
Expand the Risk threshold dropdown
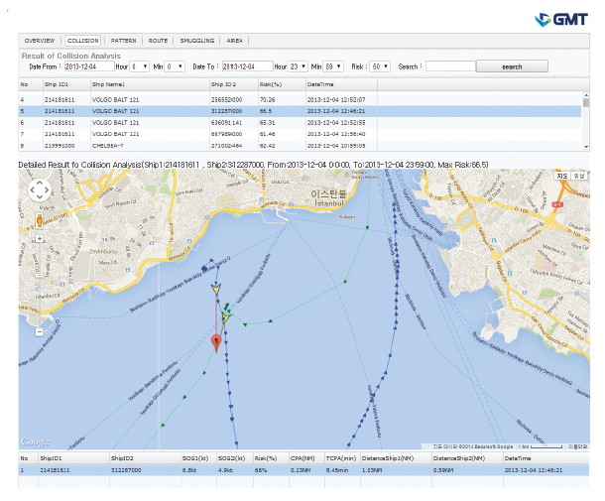(x=380, y=66)
